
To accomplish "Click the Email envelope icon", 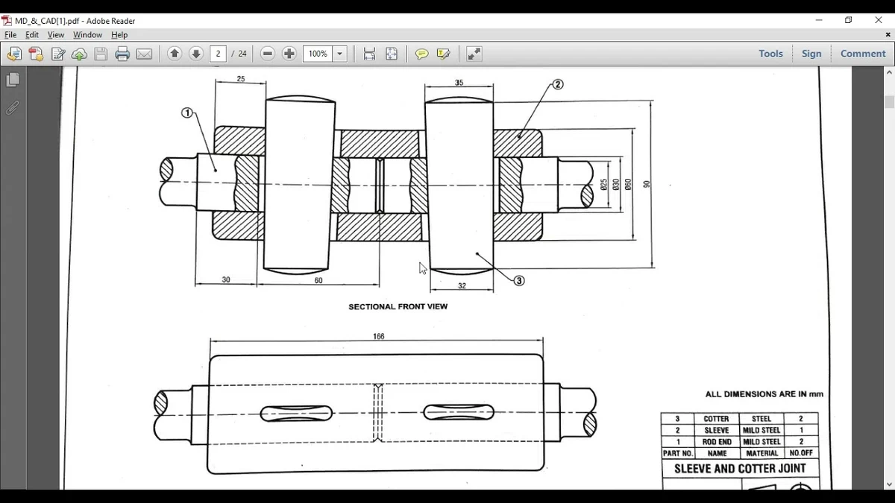I will [x=144, y=54].
